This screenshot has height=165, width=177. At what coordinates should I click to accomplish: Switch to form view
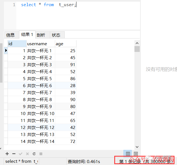tap(136, 154)
